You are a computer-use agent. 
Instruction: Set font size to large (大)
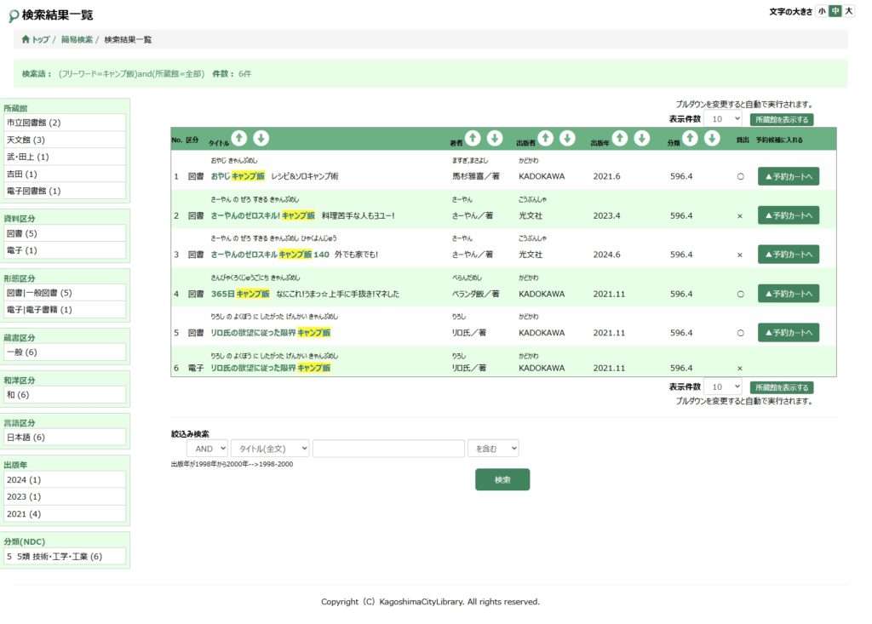click(848, 11)
